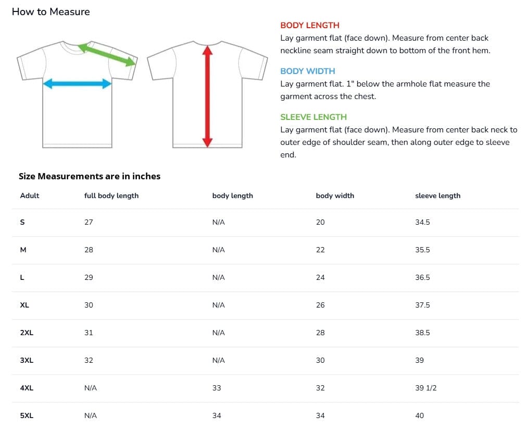Click the blue BODY WIDTH heading
This screenshot has height=429, width=529.
tap(307, 71)
